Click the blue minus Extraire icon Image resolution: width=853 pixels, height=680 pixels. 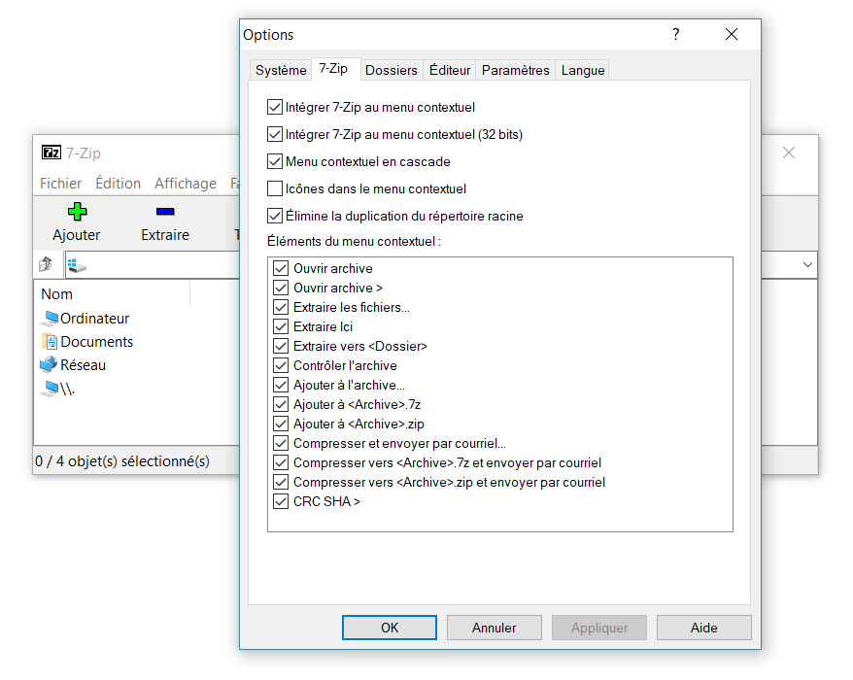[x=165, y=212]
